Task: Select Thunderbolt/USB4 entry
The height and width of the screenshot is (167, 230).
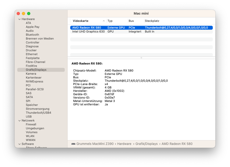Action: pyautogui.click(x=38, y=113)
